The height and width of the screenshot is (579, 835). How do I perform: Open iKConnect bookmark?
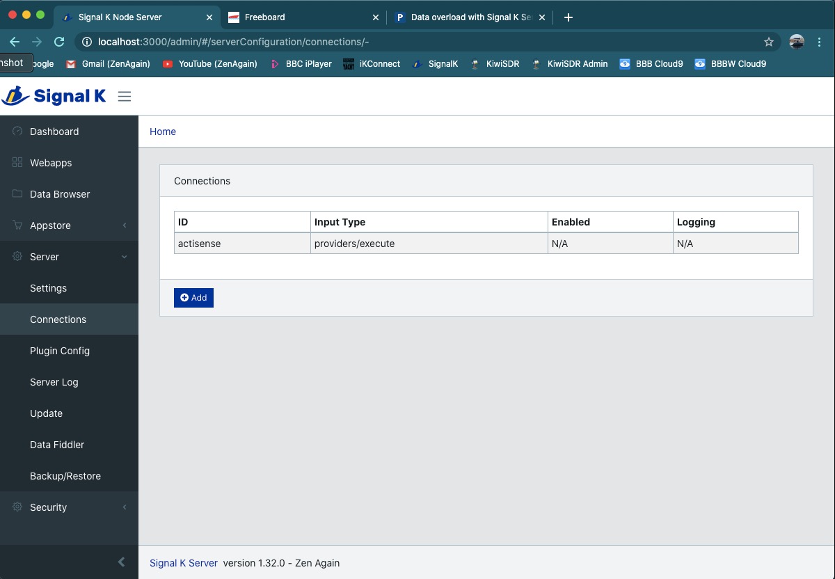pos(372,63)
